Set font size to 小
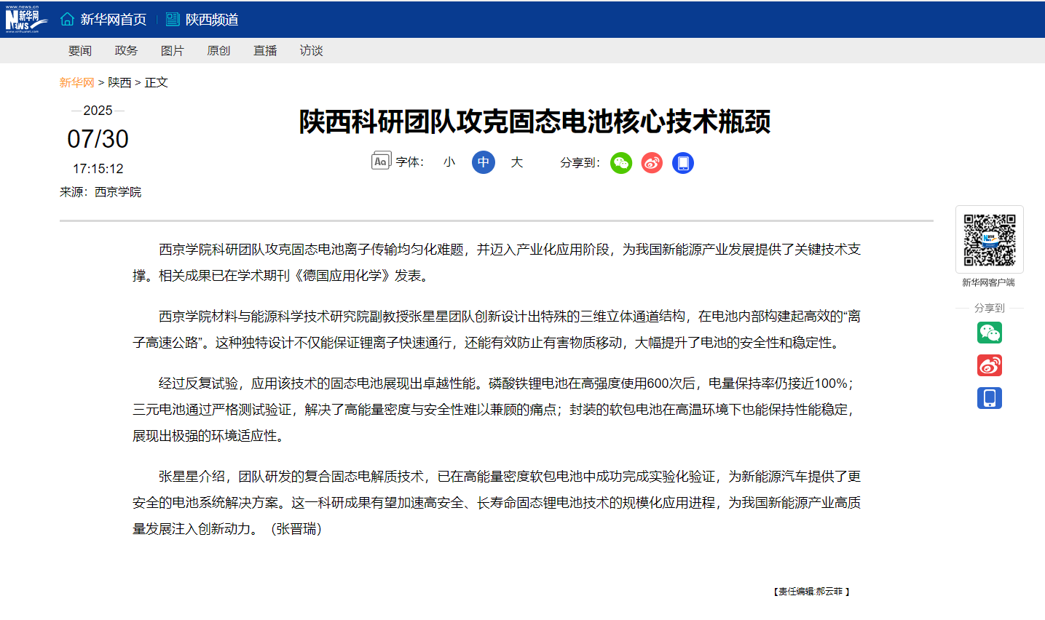Image resolution: width=1045 pixels, height=620 pixels. [x=449, y=162]
